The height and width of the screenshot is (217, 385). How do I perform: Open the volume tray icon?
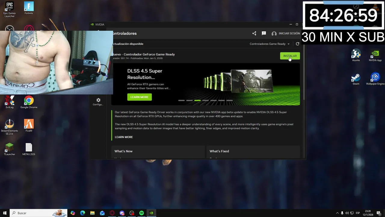347,213
